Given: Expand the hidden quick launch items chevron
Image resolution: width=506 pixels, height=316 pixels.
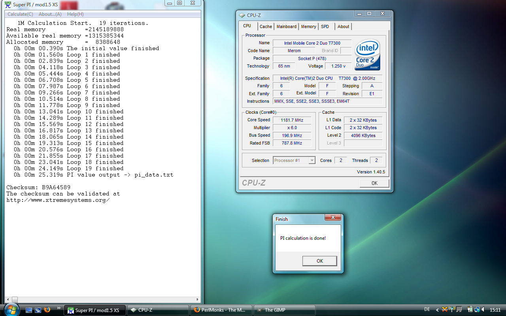Looking at the screenshot, I should [59, 308].
